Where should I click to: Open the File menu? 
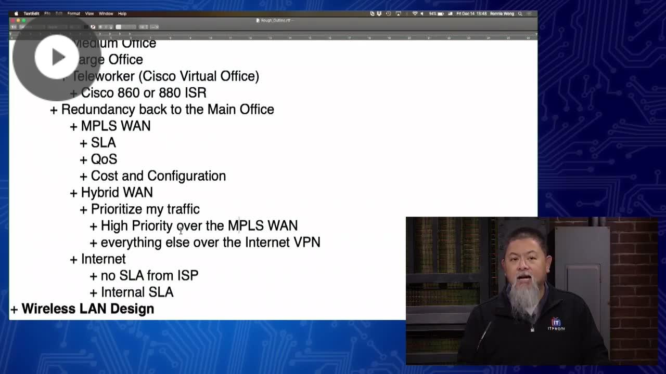pos(47,14)
